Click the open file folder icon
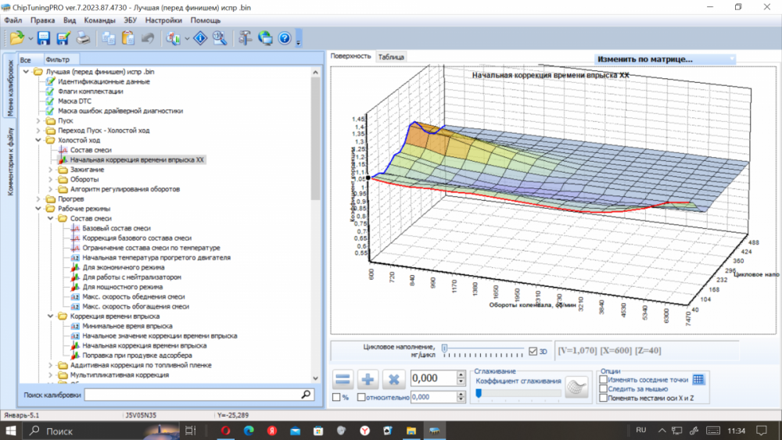The image size is (782, 440). tap(17, 38)
